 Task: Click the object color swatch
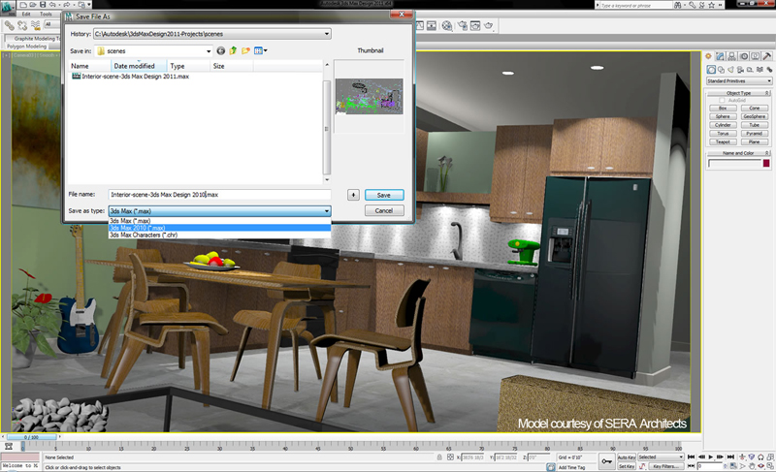tap(766, 163)
